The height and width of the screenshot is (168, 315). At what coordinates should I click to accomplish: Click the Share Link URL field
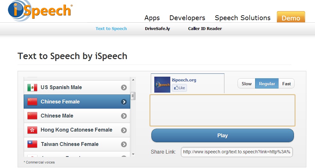(x=237, y=152)
